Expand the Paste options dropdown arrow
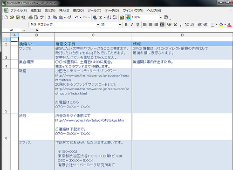Image resolution: width=233 pixels, height=170 pixels. click(x=65, y=17)
